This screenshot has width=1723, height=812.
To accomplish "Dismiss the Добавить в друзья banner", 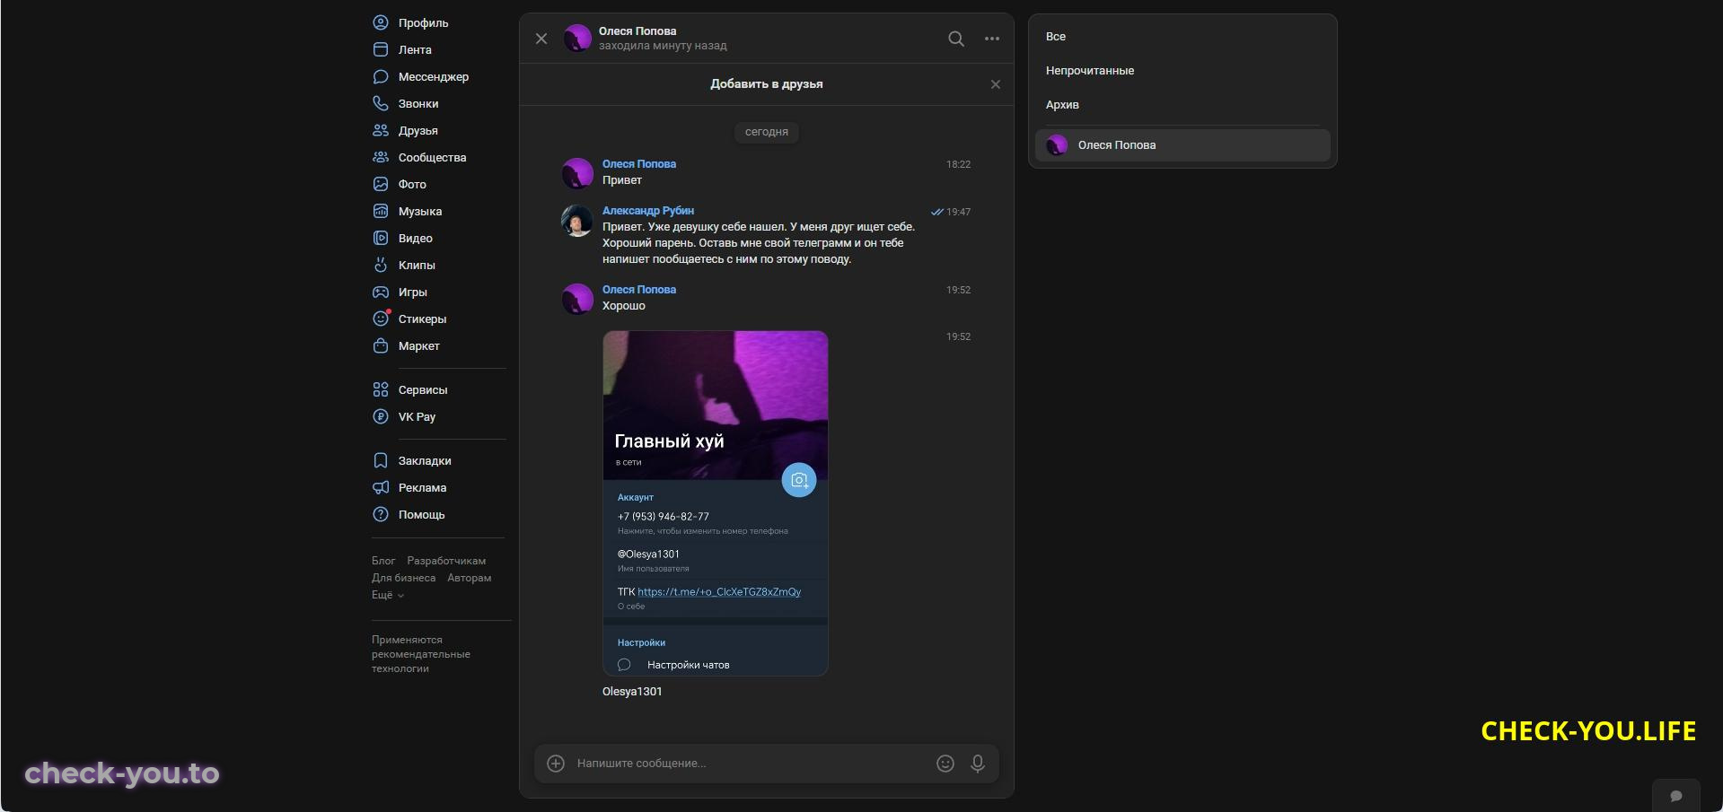I will coord(996,84).
